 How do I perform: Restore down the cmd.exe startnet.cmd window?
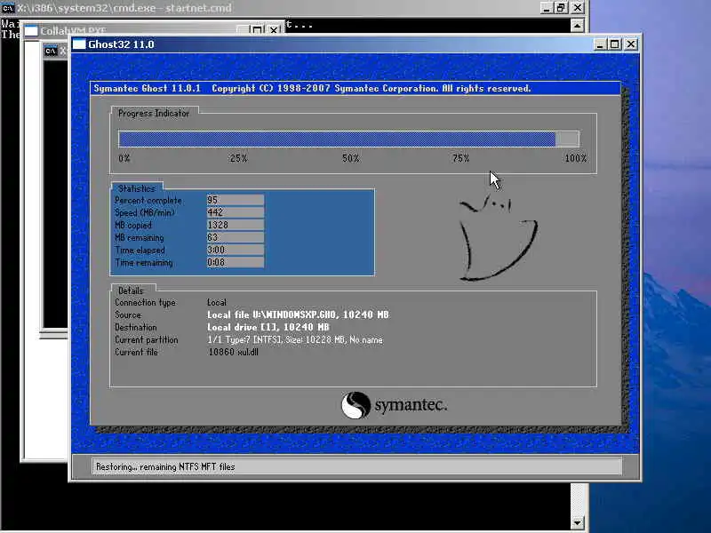tap(561, 8)
